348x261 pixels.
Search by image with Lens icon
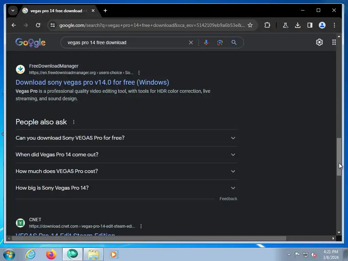point(220,42)
